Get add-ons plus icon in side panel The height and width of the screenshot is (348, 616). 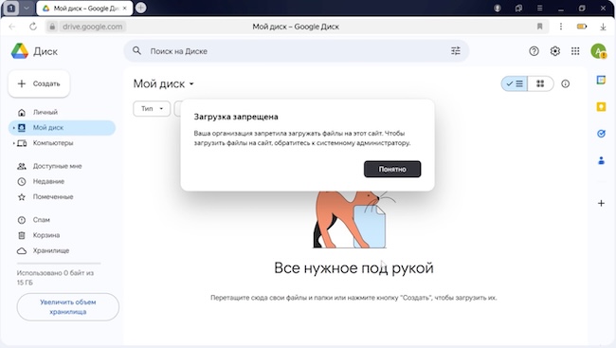coord(601,203)
